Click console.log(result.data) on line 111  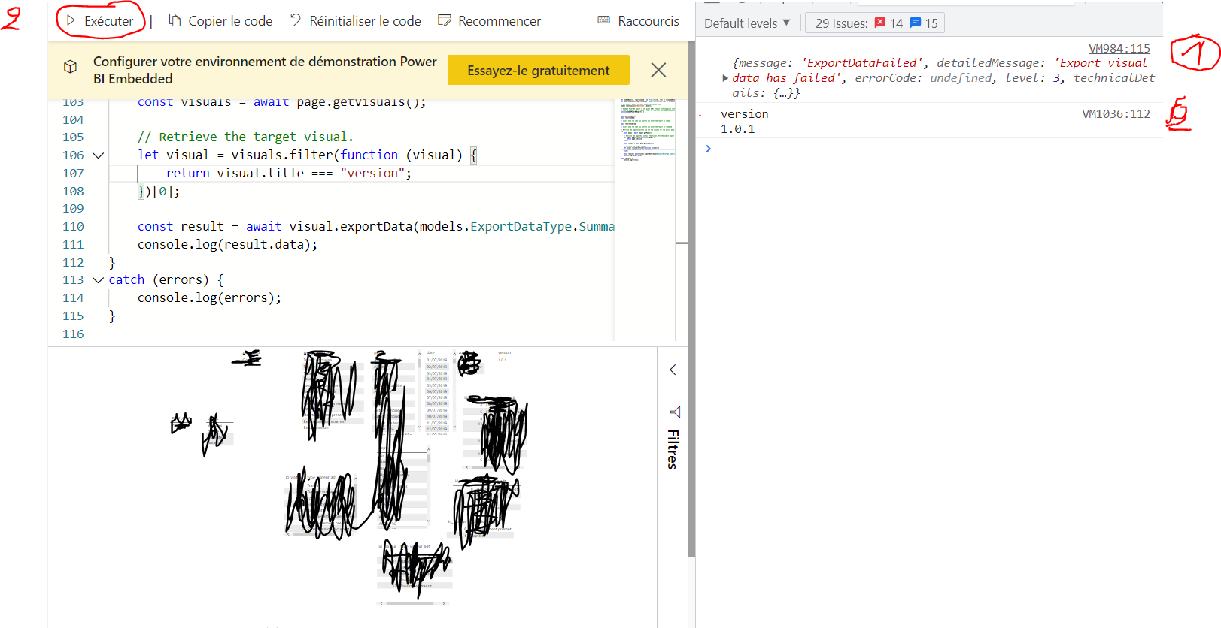[227, 245]
